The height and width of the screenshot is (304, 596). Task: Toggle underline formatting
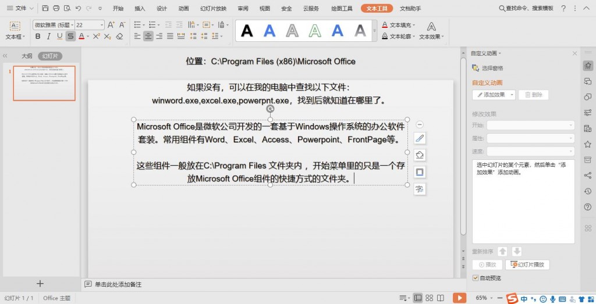point(59,37)
